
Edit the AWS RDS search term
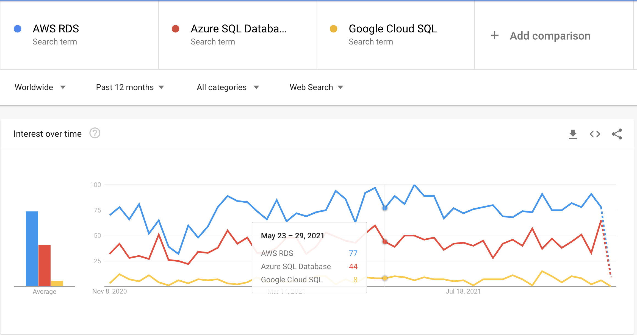click(56, 29)
